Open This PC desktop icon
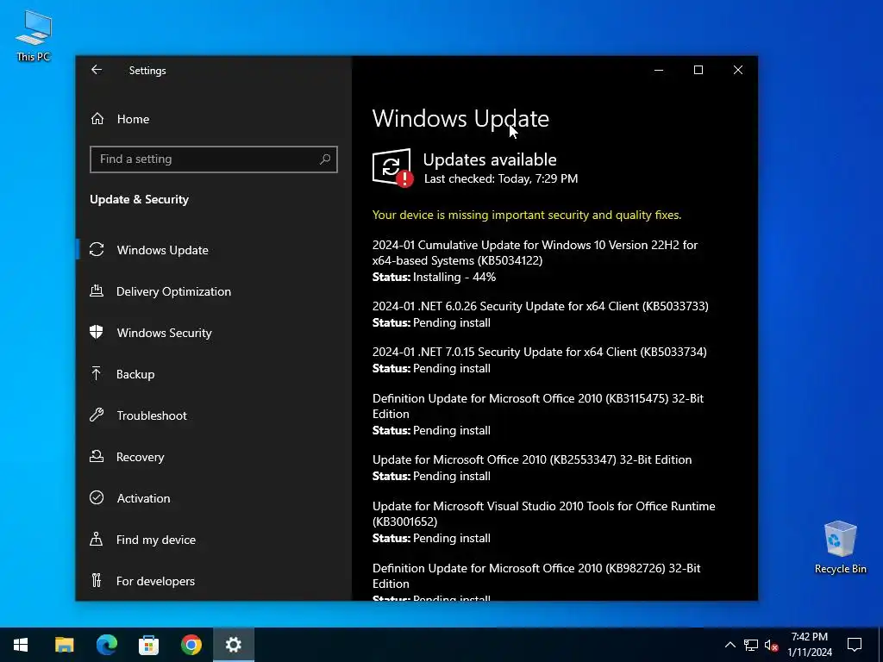 (34, 35)
